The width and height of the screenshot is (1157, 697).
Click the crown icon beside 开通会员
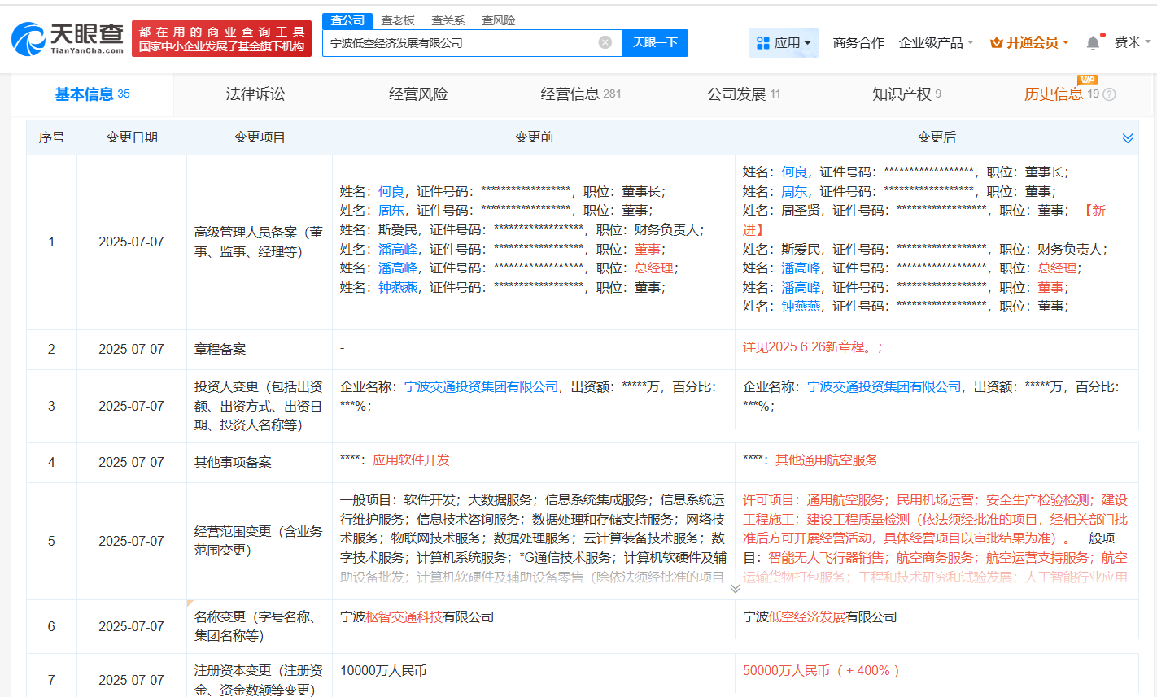tap(996, 43)
